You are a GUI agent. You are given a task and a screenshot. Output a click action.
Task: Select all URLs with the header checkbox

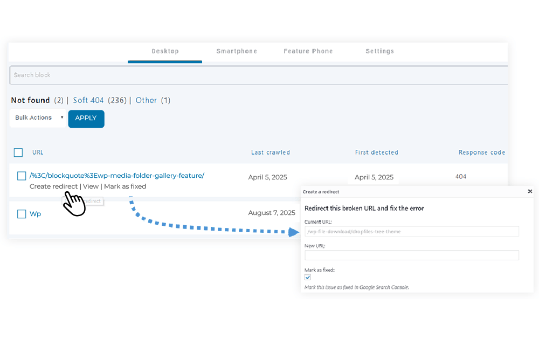point(18,152)
